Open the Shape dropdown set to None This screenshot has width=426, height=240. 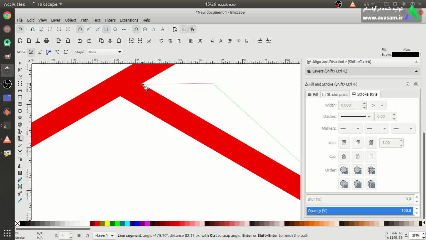[105, 52]
